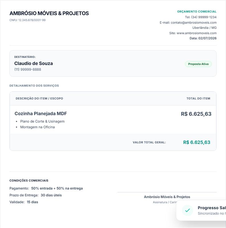Click the Plano de Corte & Usinagem bullet
226x228 pixels.
[42, 121]
